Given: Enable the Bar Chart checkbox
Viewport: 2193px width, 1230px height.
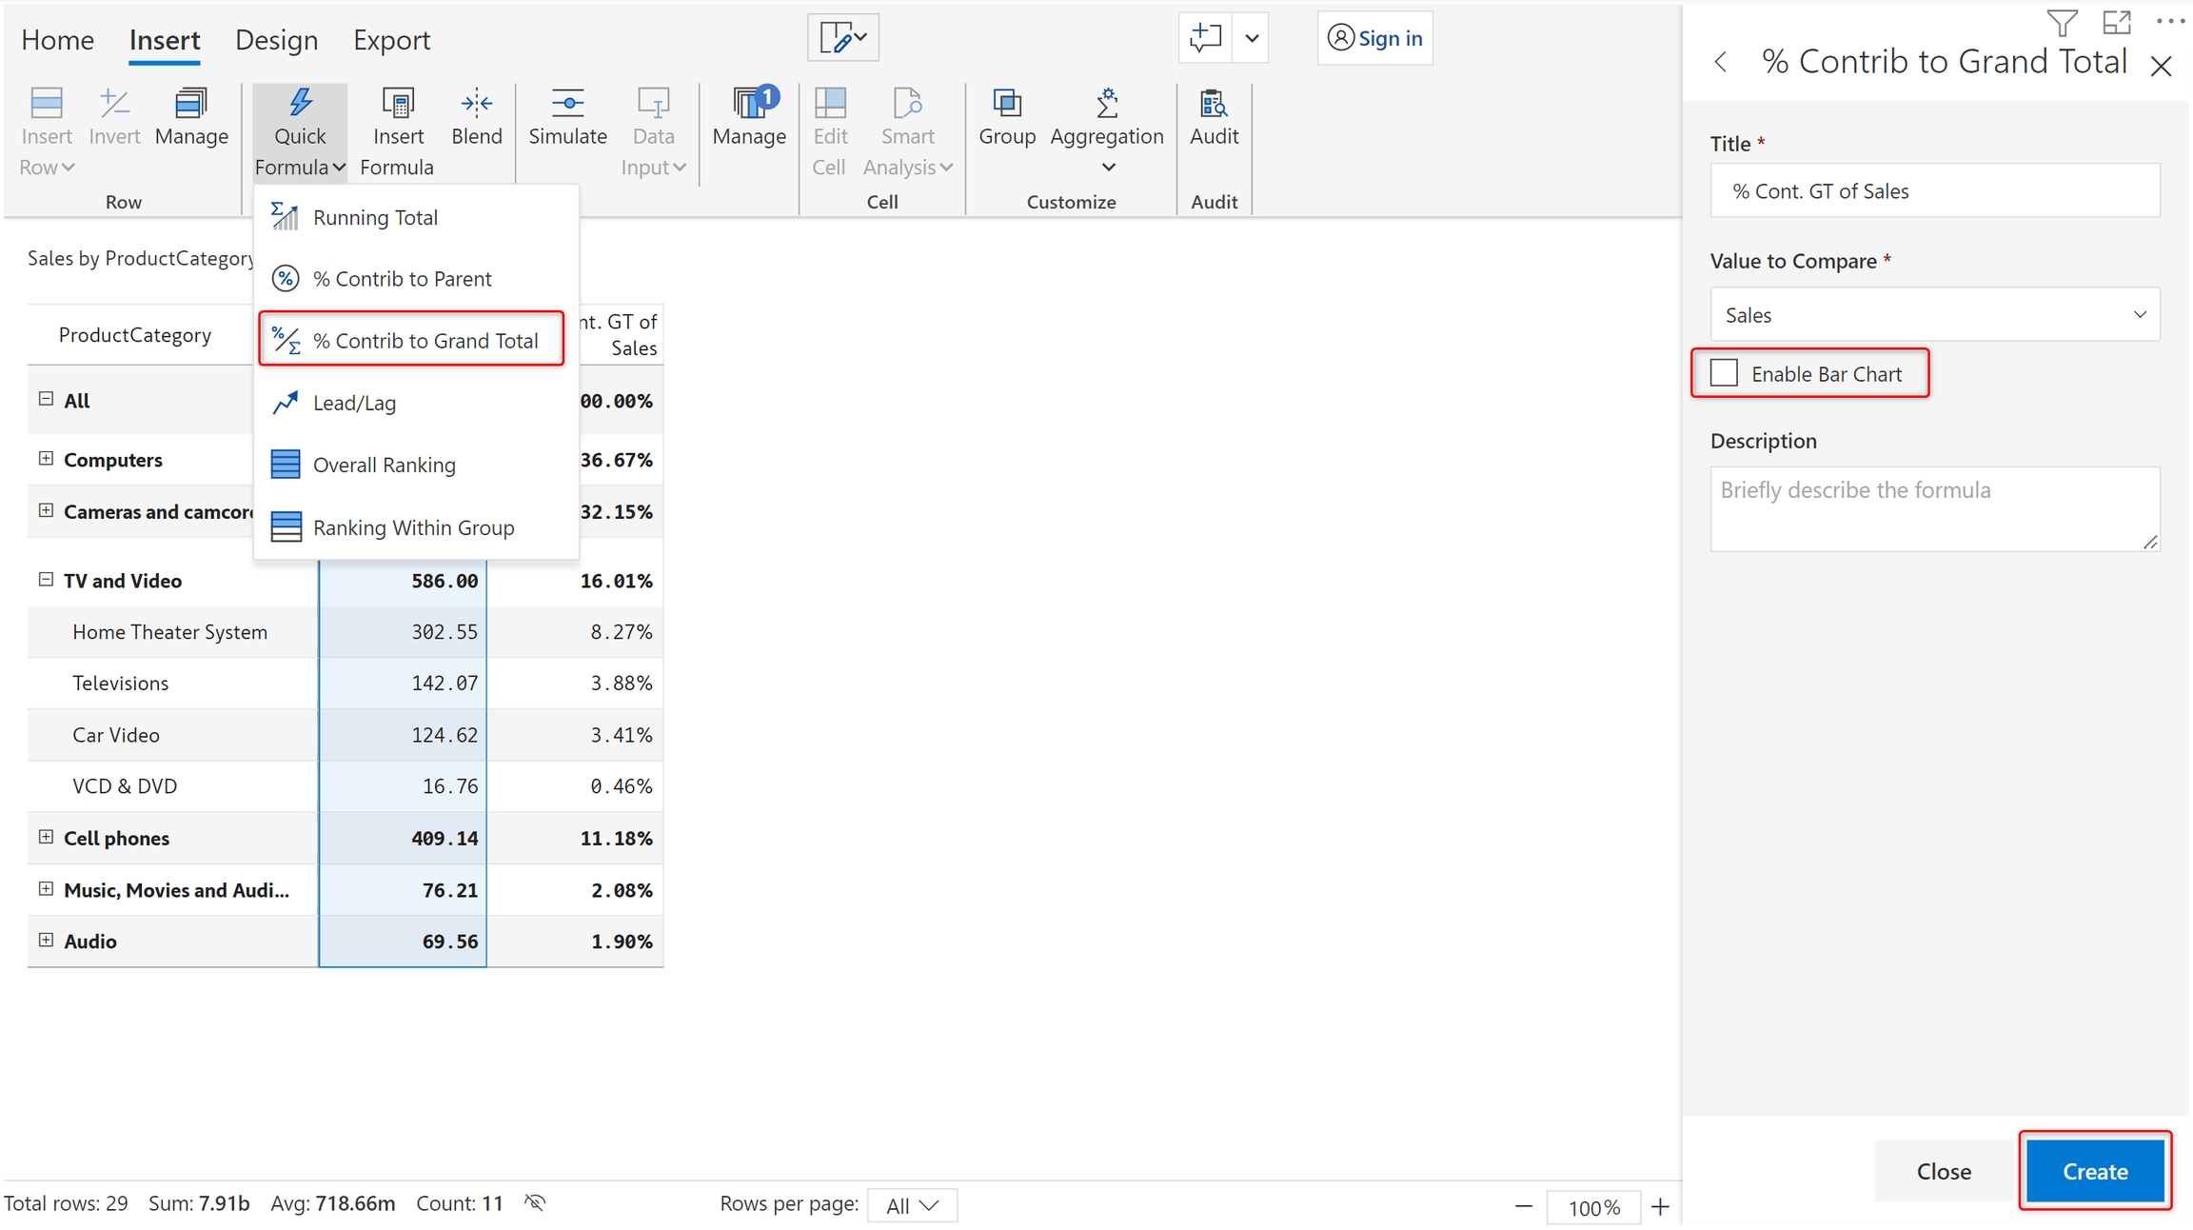Looking at the screenshot, I should [x=1724, y=373].
